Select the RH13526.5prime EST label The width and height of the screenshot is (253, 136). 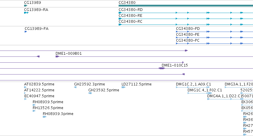pyautogui.click(x=48, y=108)
